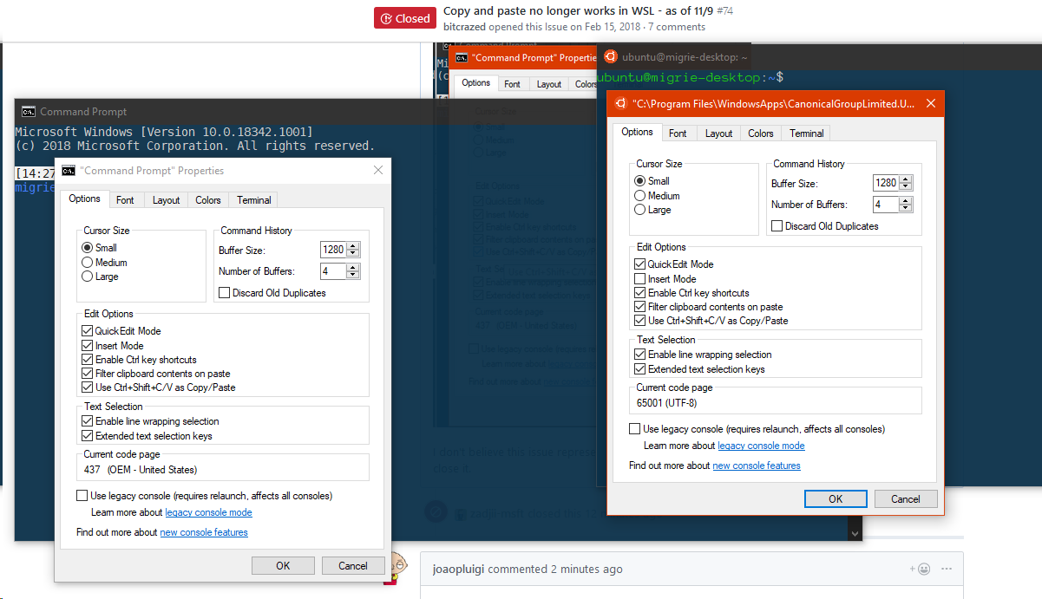Switch to Layout tab in CanonicalGroupLimited dialog
The width and height of the screenshot is (1042, 599).
pyautogui.click(x=718, y=133)
